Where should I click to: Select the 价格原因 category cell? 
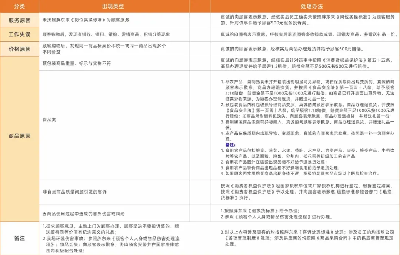(x=19, y=49)
